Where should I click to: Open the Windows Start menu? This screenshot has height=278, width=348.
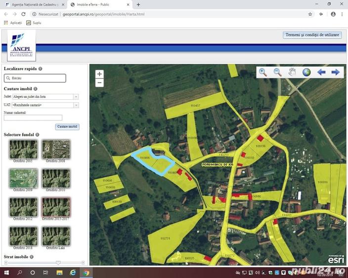(x=6, y=273)
